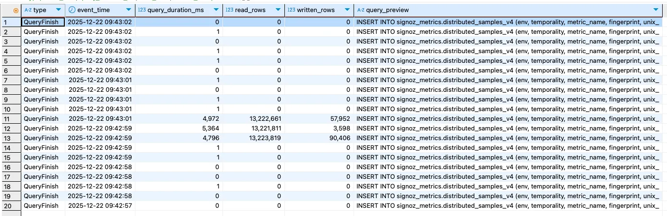
Task: Click the written_rows cell 90,406
Action: click(x=319, y=138)
